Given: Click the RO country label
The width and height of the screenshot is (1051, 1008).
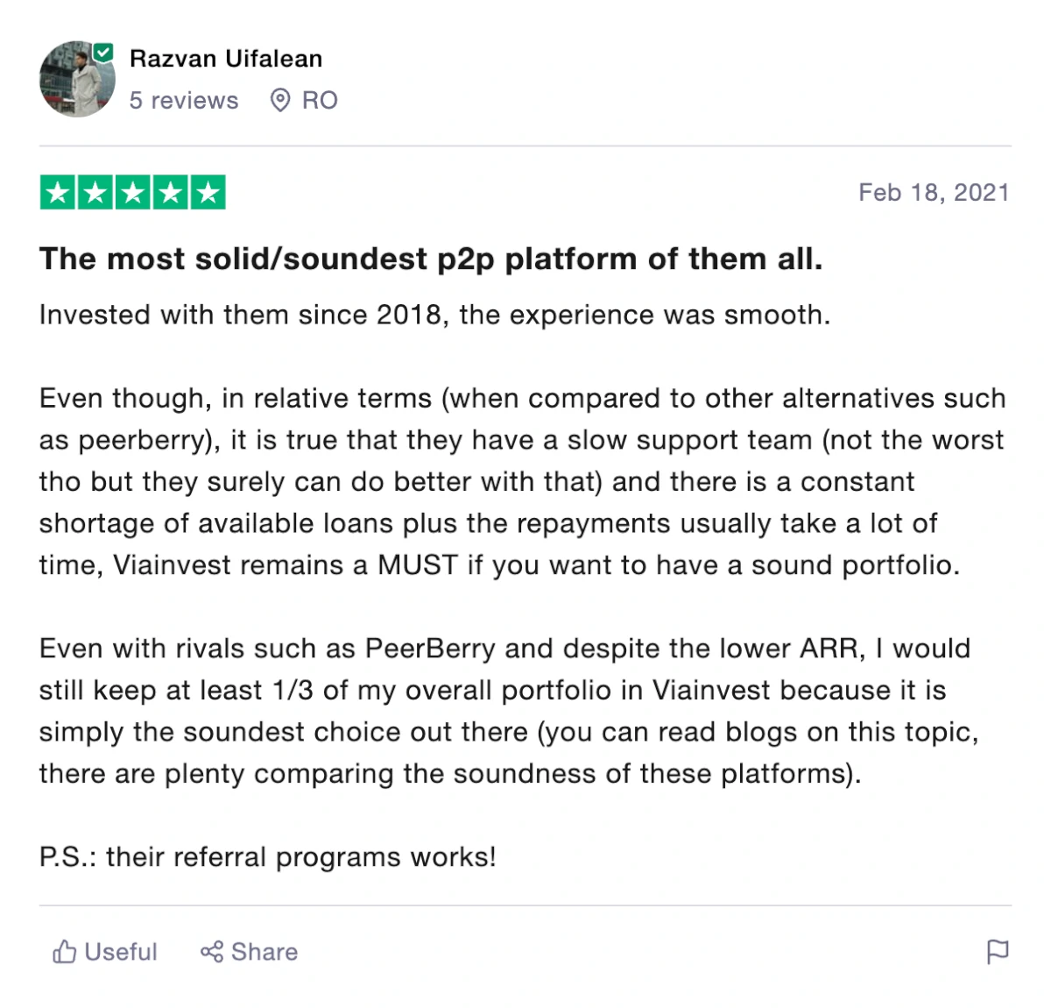Looking at the screenshot, I should (320, 101).
